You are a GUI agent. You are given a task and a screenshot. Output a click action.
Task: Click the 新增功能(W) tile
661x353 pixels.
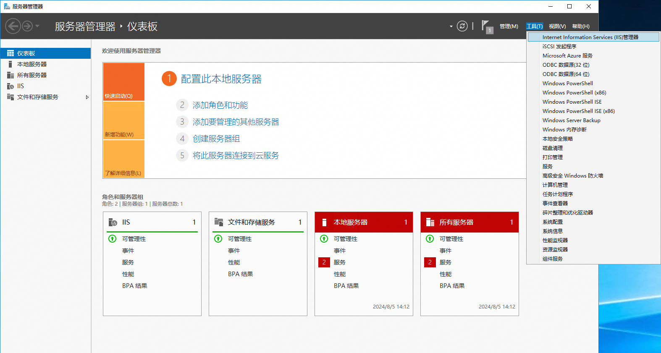coord(123,120)
